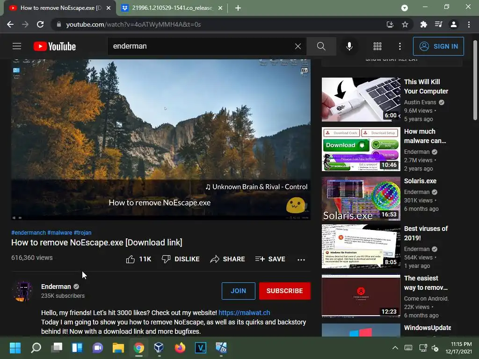Image resolution: width=479 pixels, height=359 pixels.
Task: Click the address bar URL
Action: tap(133, 24)
